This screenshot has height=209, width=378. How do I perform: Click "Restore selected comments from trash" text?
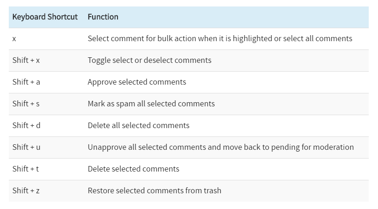[155, 191]
